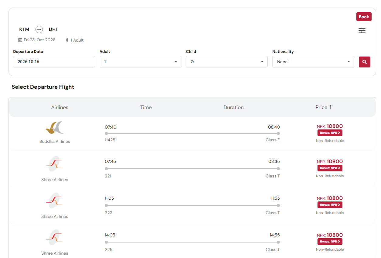Click the KTM origin code
This screenshot has height=258, width=381.
click(x=24, y=29)
